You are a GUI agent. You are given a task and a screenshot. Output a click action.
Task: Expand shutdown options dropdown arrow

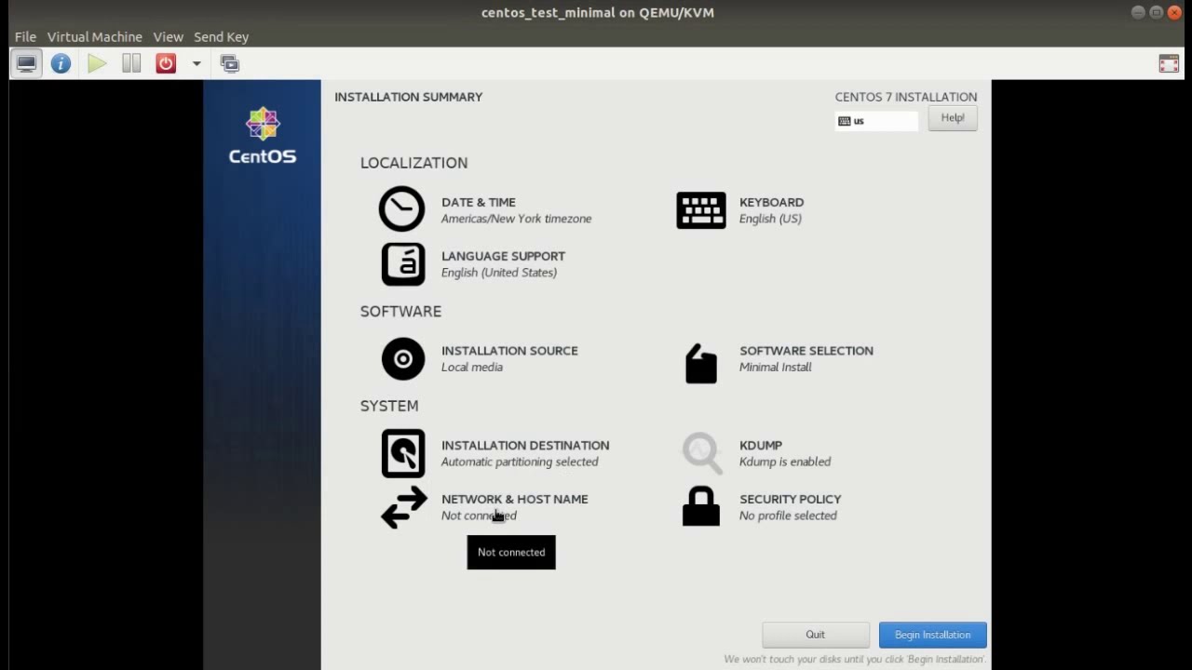coord(196,63)
